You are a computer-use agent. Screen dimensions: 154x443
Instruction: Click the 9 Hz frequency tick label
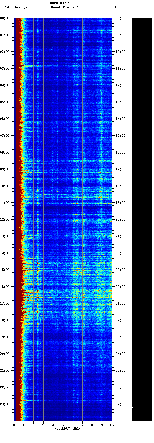point(102,425)
